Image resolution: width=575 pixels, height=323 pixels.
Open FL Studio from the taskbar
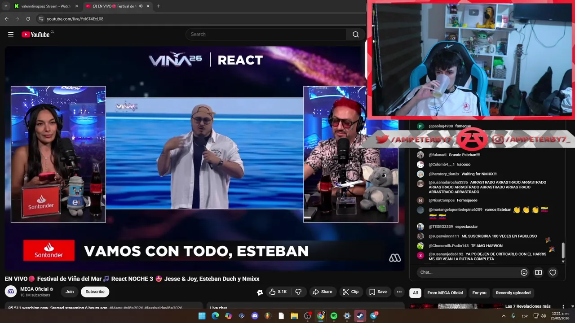[x=268, y=316]
